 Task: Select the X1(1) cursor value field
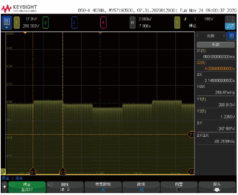pos(215,54)
